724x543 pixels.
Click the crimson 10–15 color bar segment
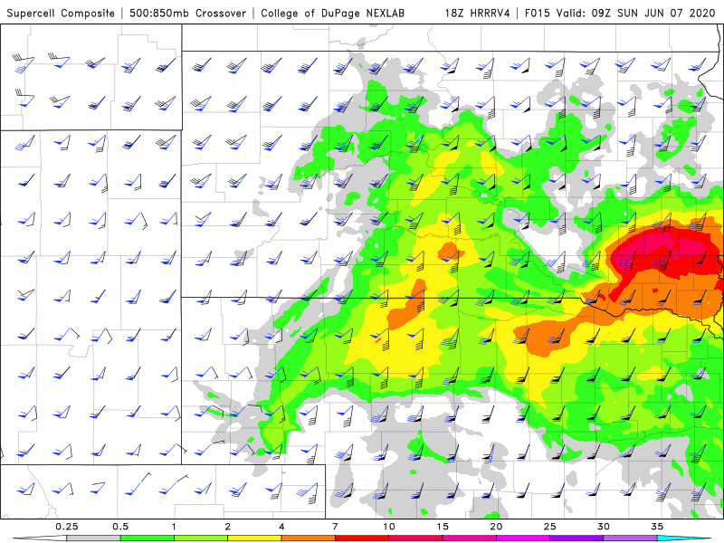(x=415, y=538)
